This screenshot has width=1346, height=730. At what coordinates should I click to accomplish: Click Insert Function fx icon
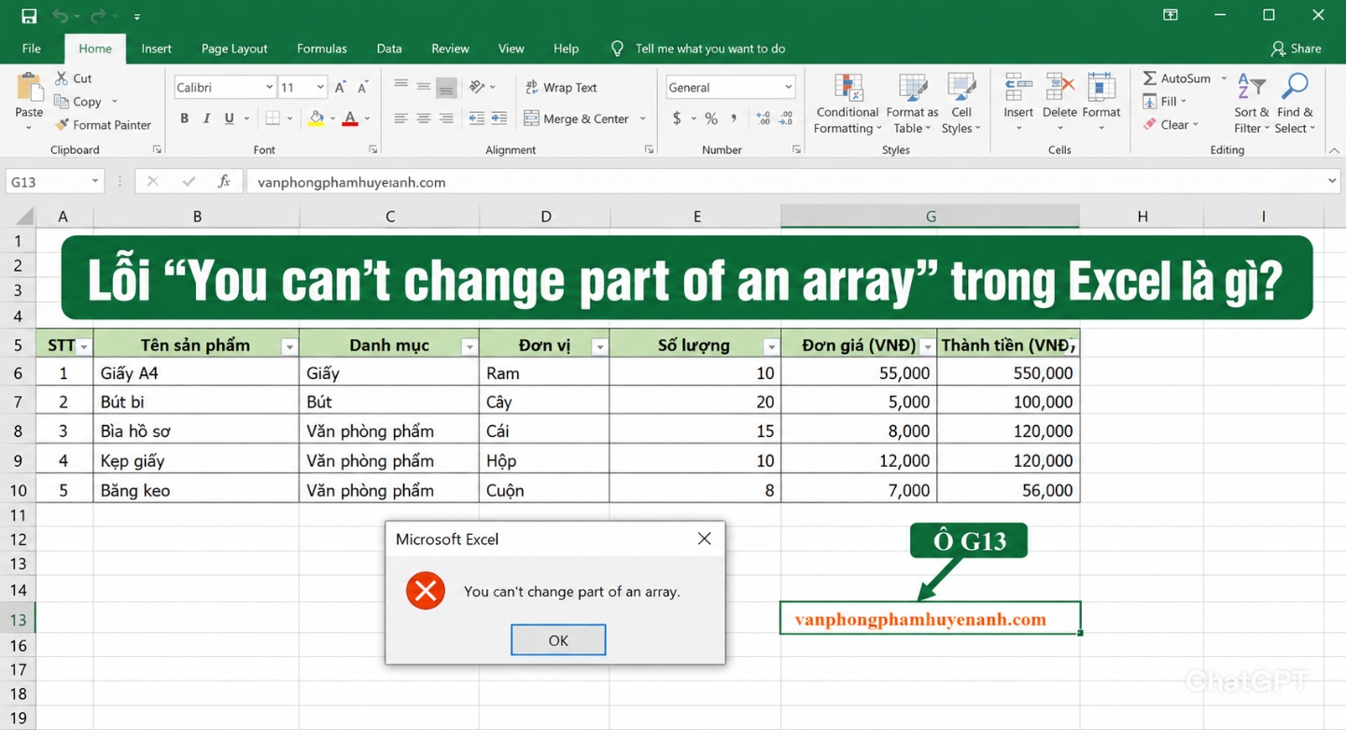224,182
